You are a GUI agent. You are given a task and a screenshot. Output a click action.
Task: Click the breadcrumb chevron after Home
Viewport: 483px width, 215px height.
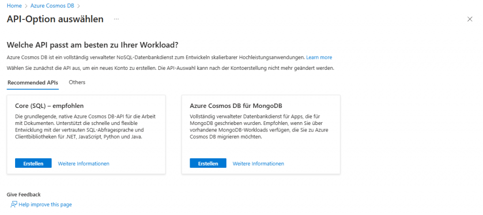coord(26,6)
